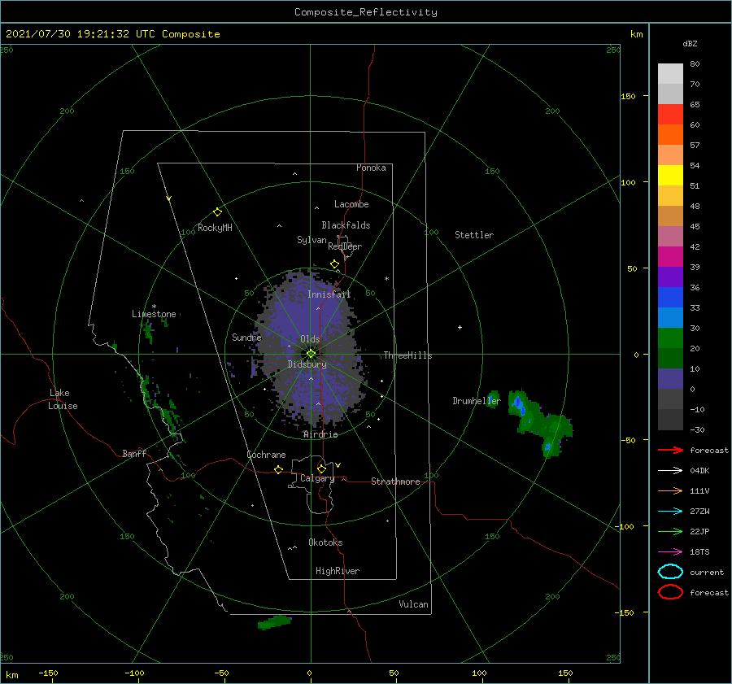Select the RockyMH label

click(215, 228)
